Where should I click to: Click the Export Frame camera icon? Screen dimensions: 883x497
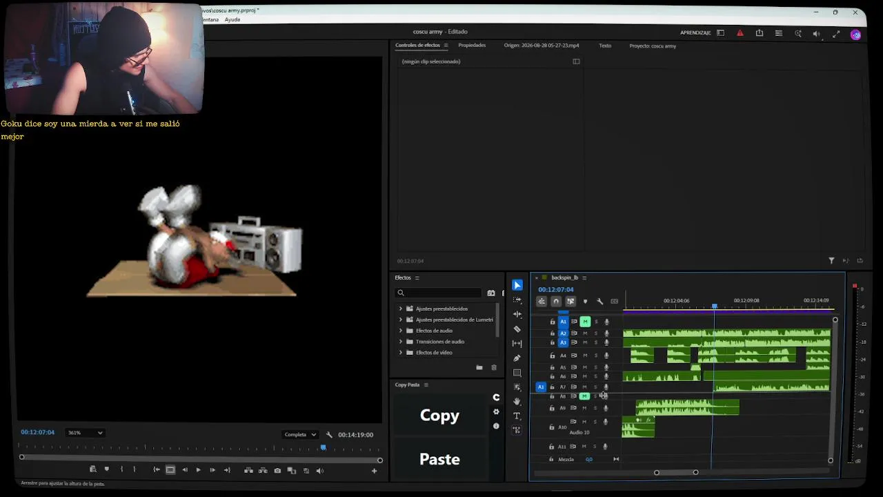[277, 471]
